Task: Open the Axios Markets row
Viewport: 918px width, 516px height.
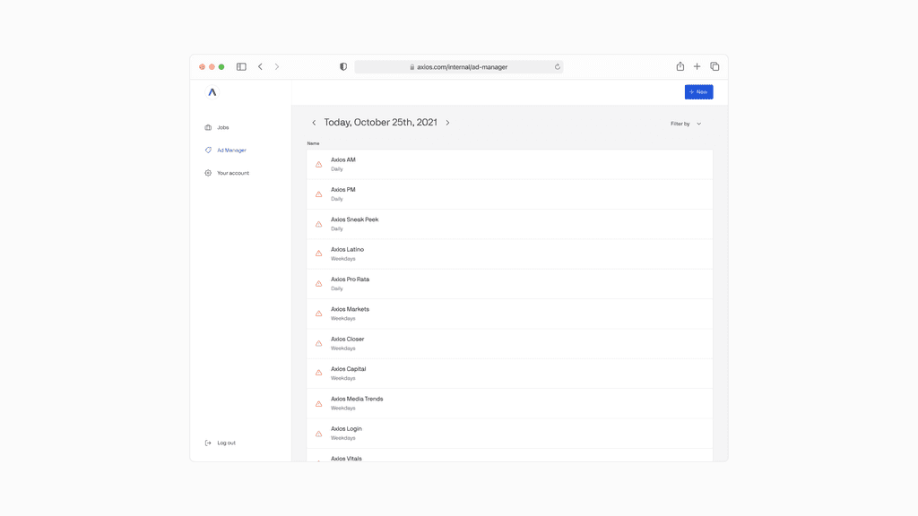Action: pos(509,314)
